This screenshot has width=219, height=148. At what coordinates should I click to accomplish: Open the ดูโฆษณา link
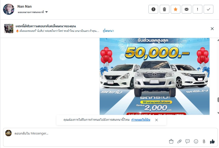[108, 31]
